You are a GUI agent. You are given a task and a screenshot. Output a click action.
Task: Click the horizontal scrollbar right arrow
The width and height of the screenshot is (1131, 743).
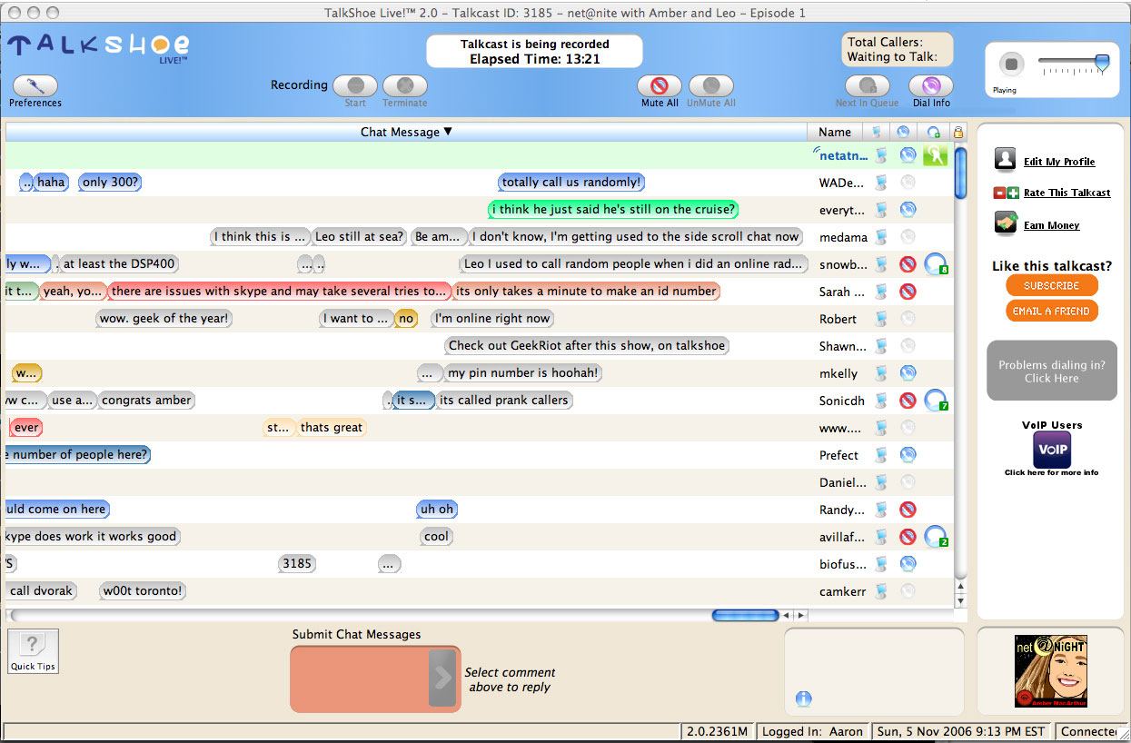[x=800, y=615]
